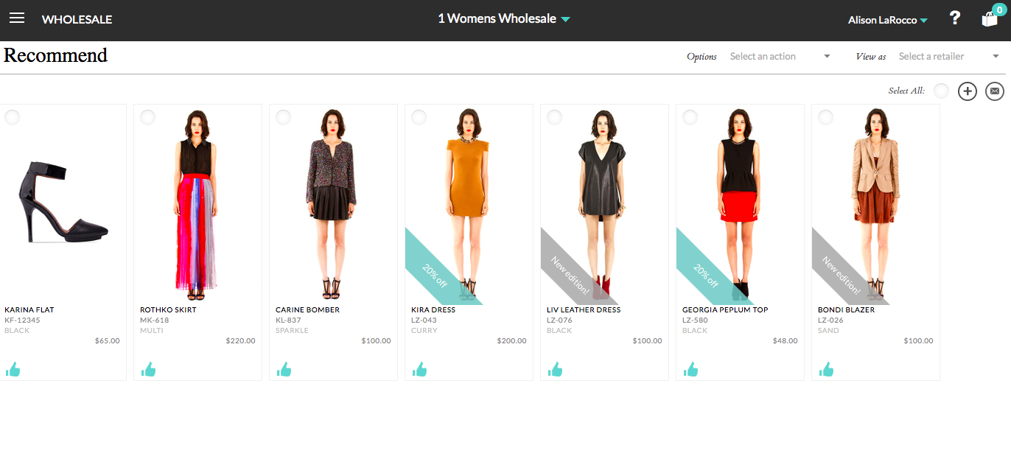Click the SAND color label
This screenshot has height=459, width=1011.
829,330
